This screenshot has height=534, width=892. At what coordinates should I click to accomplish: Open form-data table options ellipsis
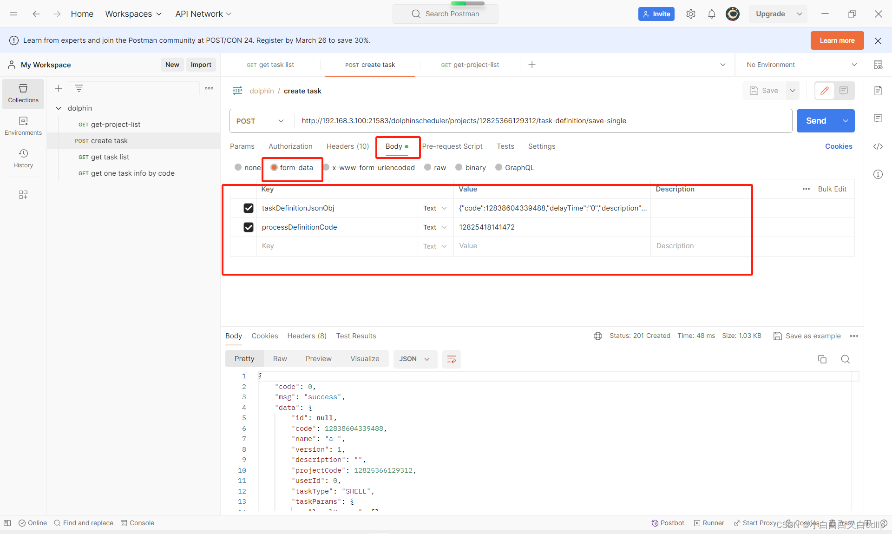point(806,189)
